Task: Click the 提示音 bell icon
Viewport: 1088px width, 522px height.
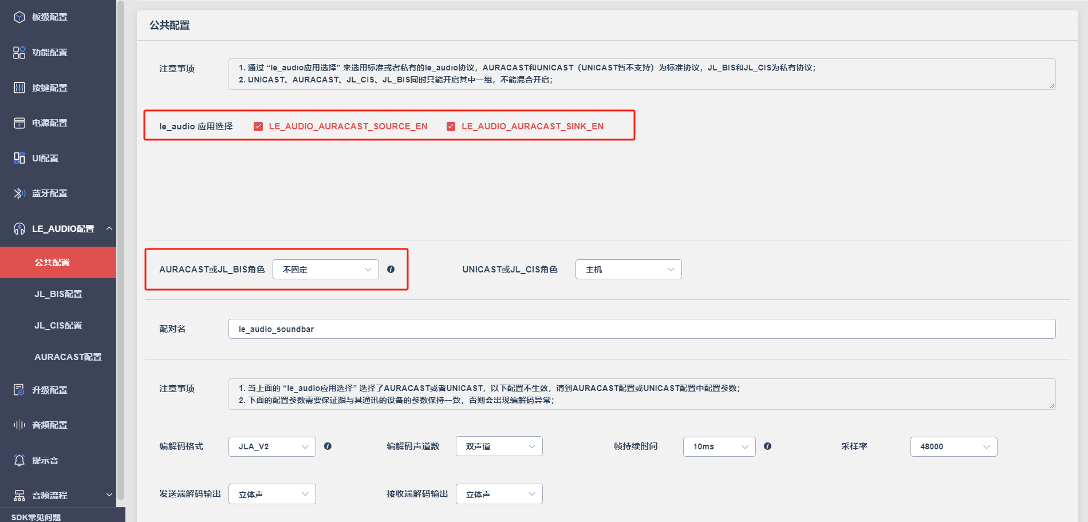Action: point(19,460)
